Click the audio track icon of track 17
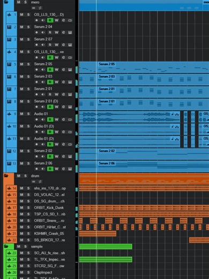The height and width of the screenshot is (279, 209). pos(9,208)
